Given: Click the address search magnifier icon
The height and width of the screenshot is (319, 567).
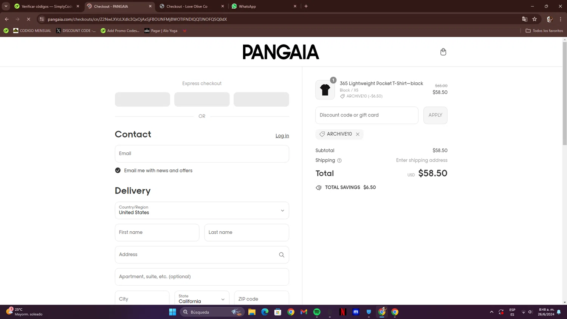Looking at the screenshot, I should pos(282,255).
